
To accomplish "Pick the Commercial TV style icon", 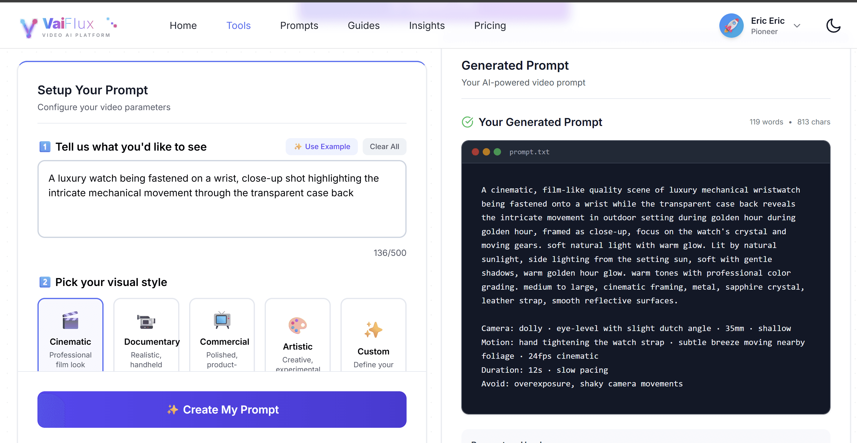I will click(222, 320).
